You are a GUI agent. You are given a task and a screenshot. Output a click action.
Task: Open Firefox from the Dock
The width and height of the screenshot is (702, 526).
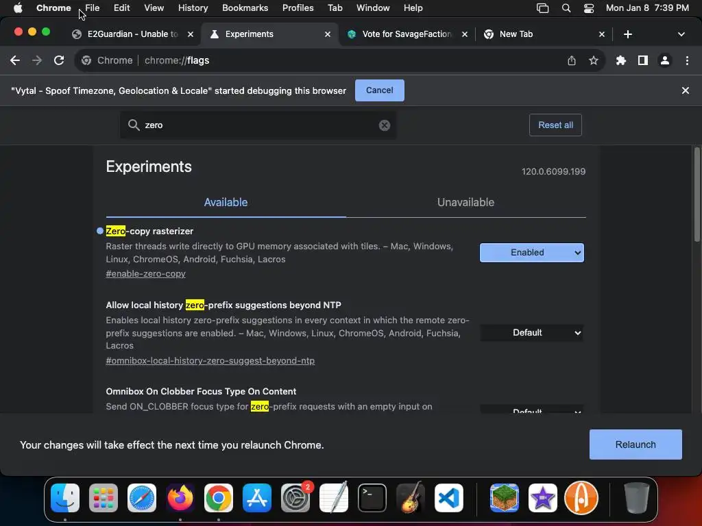pos(180,498)
